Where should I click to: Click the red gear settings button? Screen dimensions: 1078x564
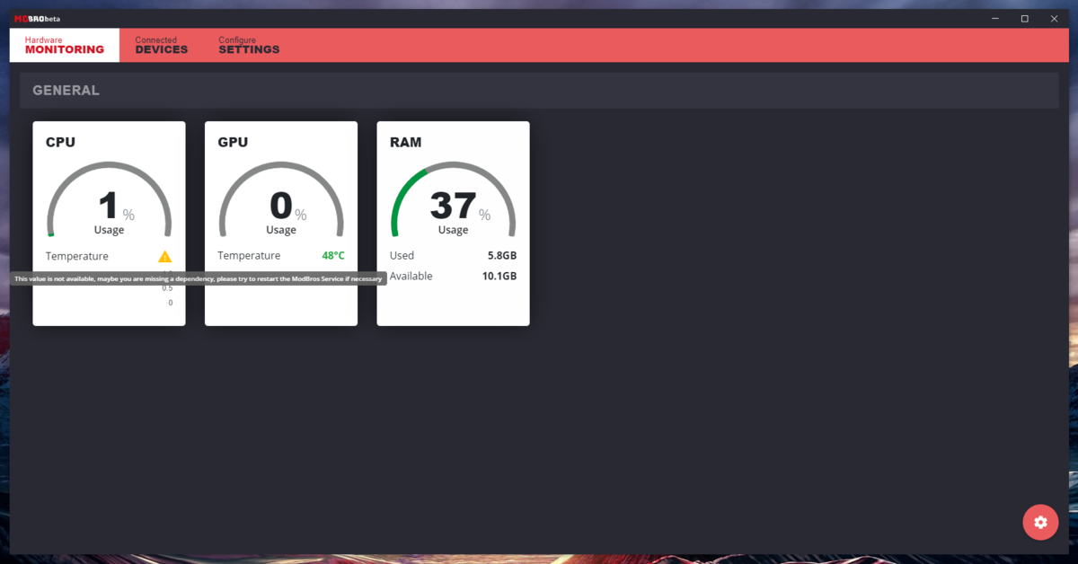point(1040,522)
